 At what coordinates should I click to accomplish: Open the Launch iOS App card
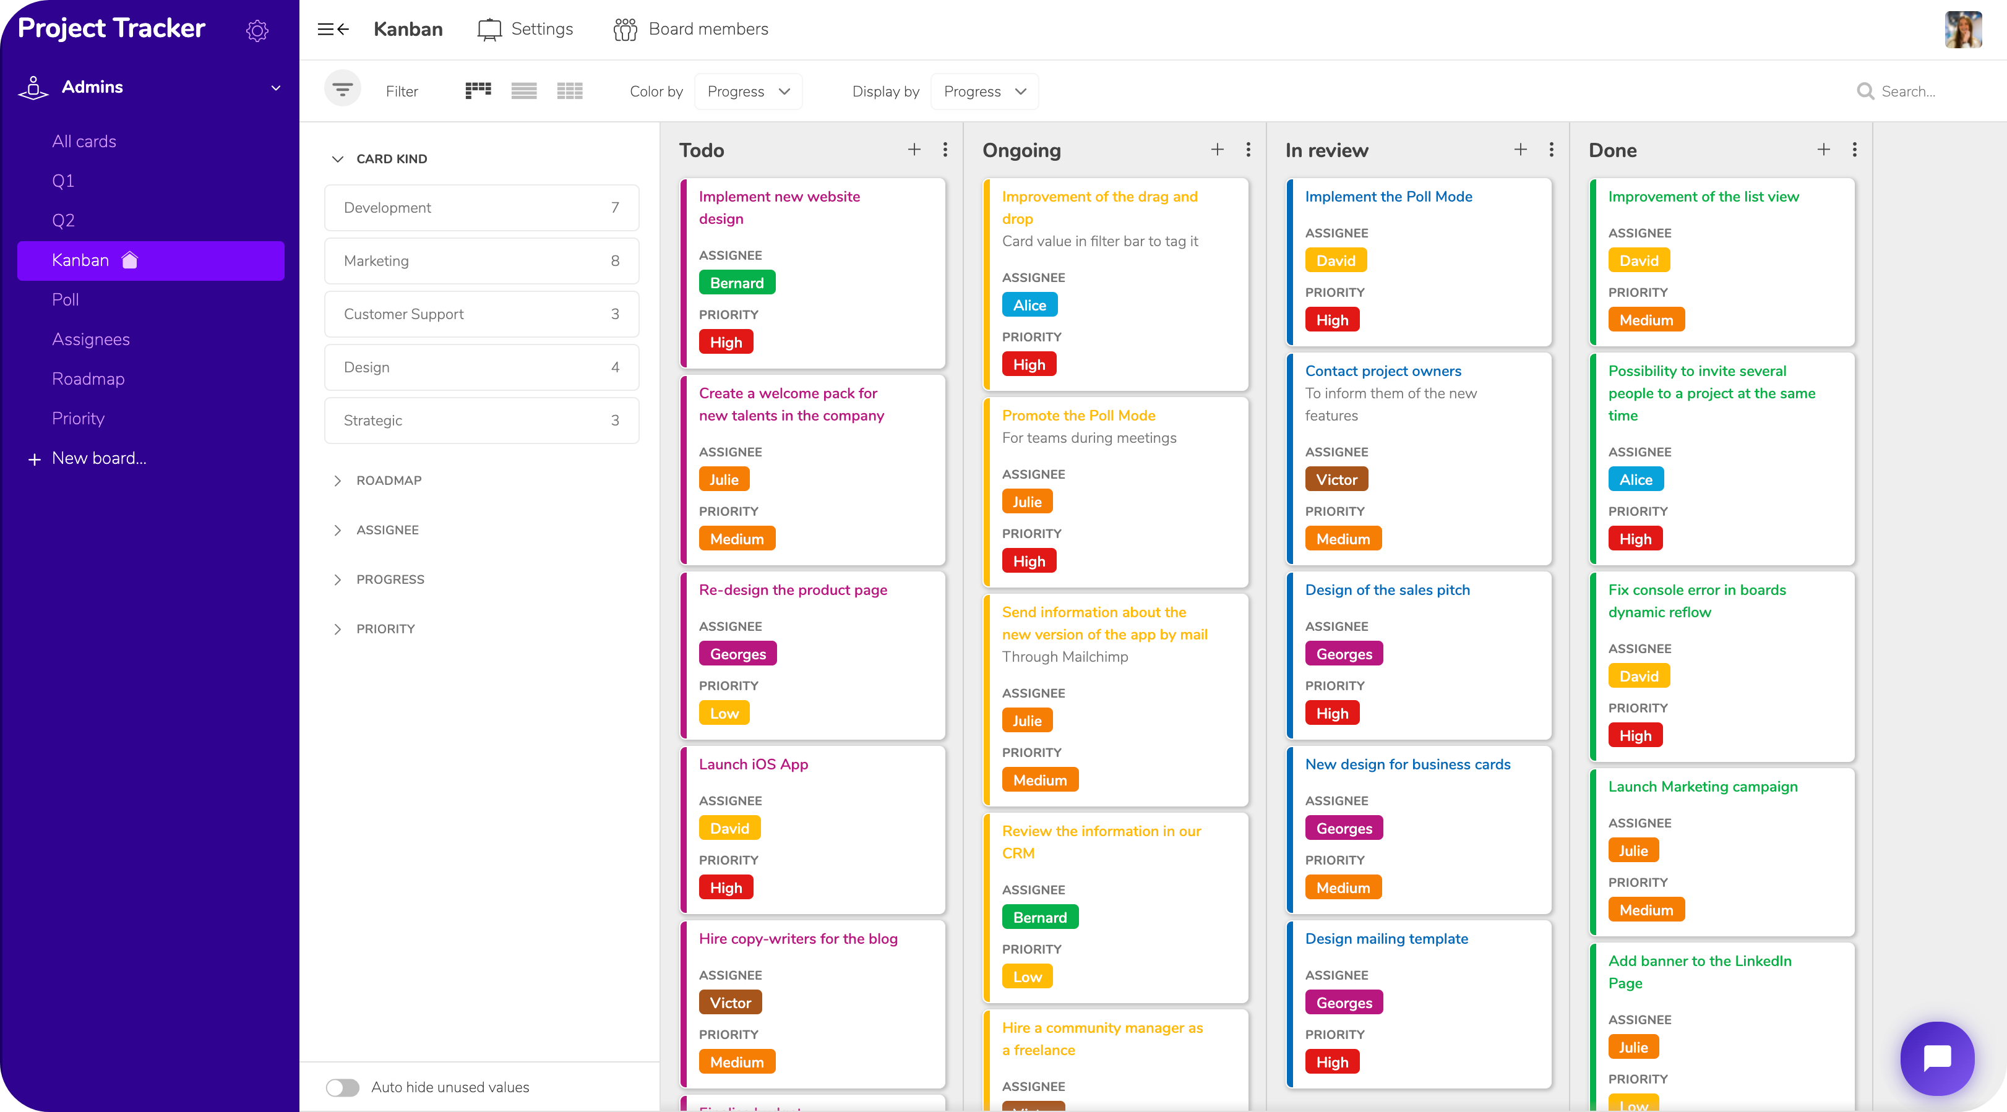tap(752, 764)
